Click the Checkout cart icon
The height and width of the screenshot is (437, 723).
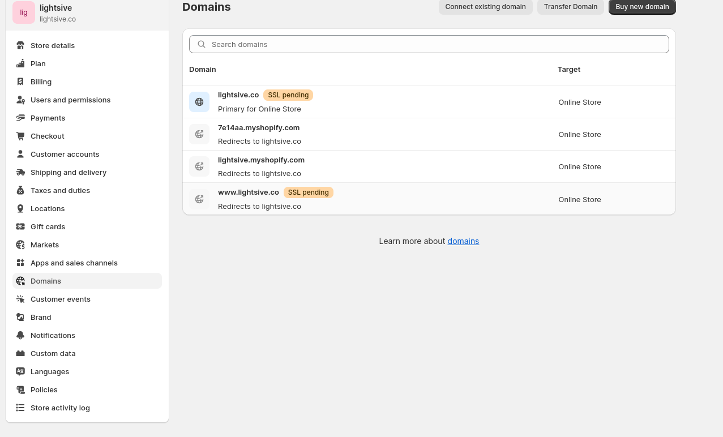20,136
